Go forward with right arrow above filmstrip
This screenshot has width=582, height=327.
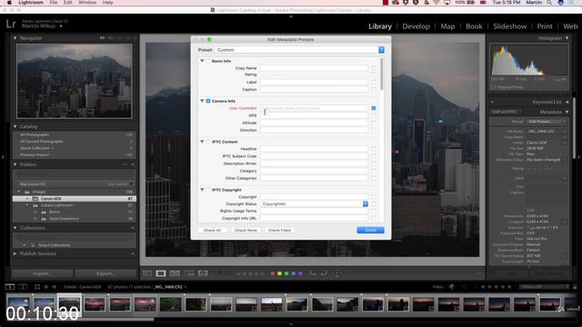coord(55,287)
